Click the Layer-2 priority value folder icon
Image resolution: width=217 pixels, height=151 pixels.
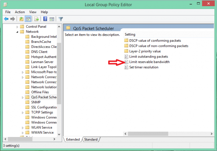point(126,51)
